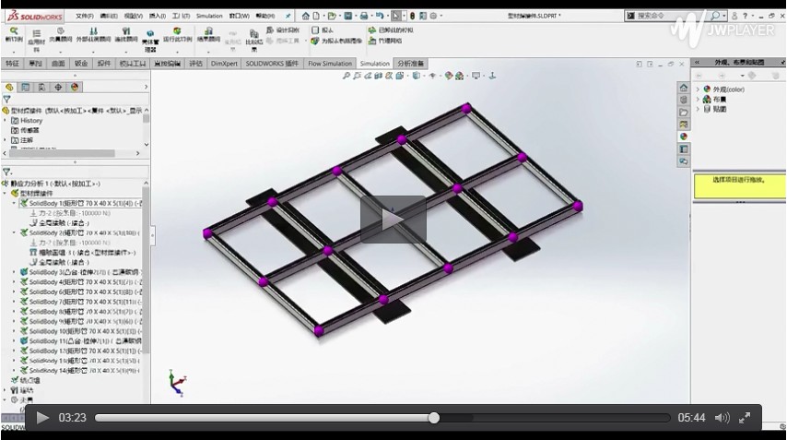Click the play button in the player bar
The height and width of the screenshot is (440, 787).
click(x=42, y=418)
